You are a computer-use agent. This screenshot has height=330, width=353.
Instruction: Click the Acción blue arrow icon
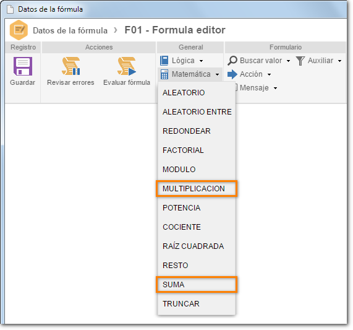[x=232, y=74]
